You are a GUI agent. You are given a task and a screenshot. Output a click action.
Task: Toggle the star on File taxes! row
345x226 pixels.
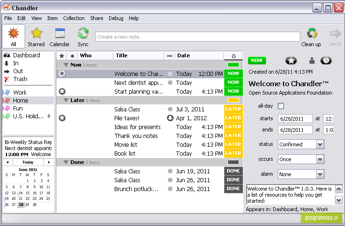pos(62,118)
